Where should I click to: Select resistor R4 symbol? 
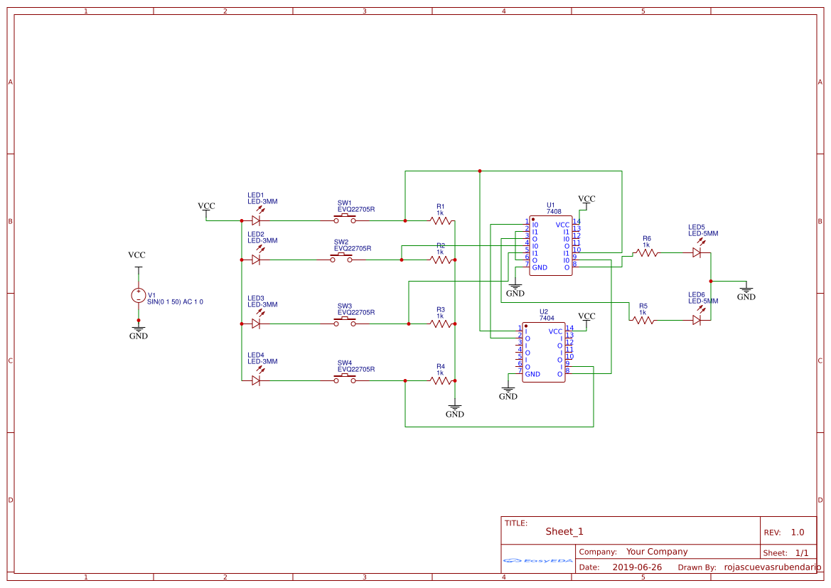point(441,380)
